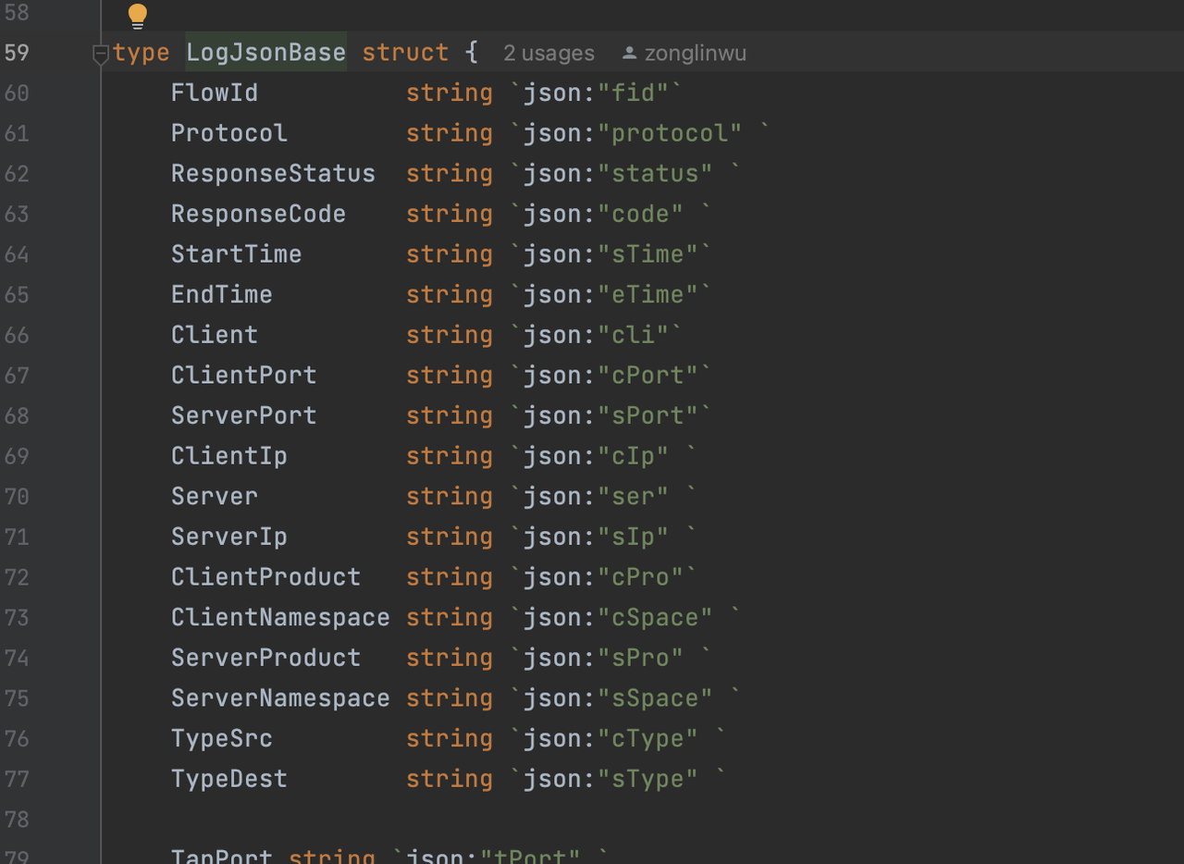Click the ServerNamespace field name
The height and width of the screenshot is (864, 1184).
(280, 697)
